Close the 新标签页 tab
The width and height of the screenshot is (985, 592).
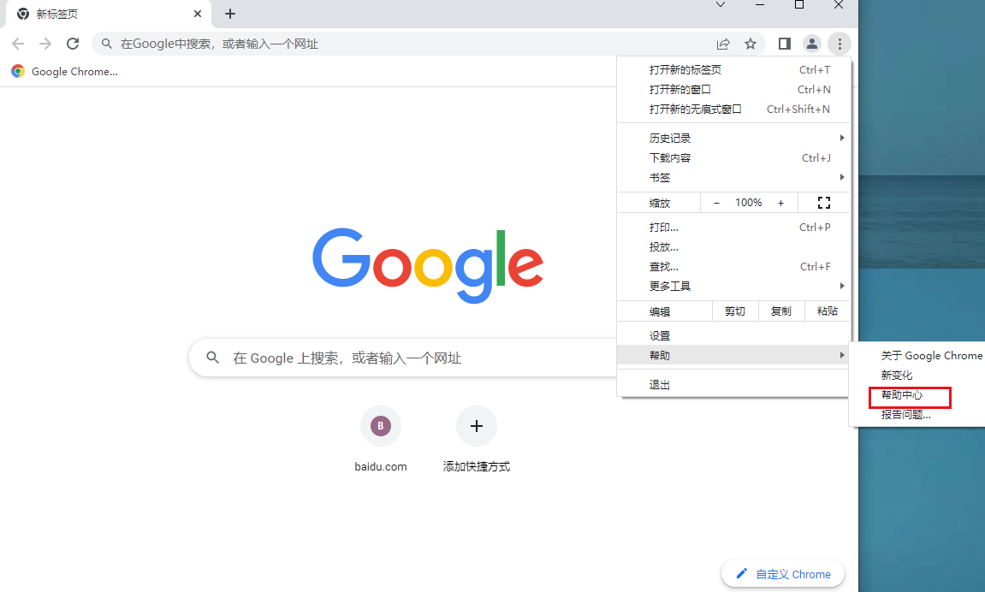coord(197,14)
